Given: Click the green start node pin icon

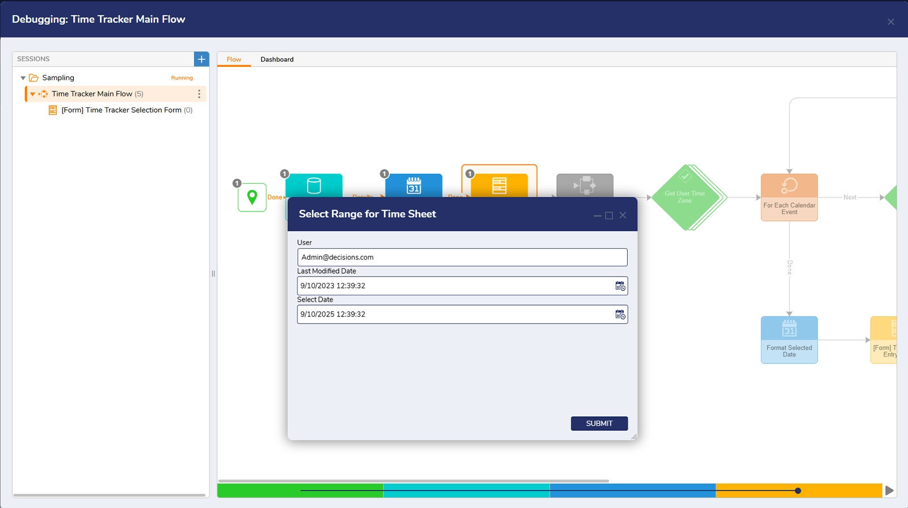Looking at the screenshot, I should click(x=252, y=197).
